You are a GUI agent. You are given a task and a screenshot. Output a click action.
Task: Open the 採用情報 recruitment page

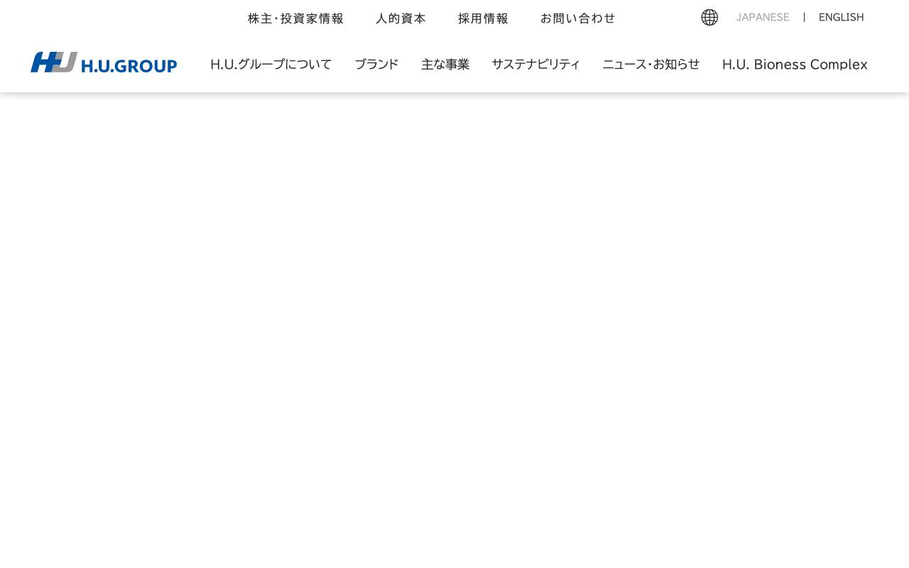point(483,18)
